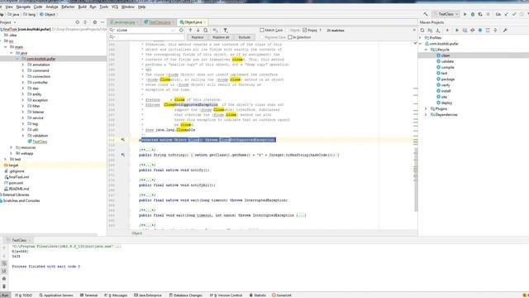The image size is (529, 298).
Task: Toggle Regex checkbox
Action: pos(305,30)
